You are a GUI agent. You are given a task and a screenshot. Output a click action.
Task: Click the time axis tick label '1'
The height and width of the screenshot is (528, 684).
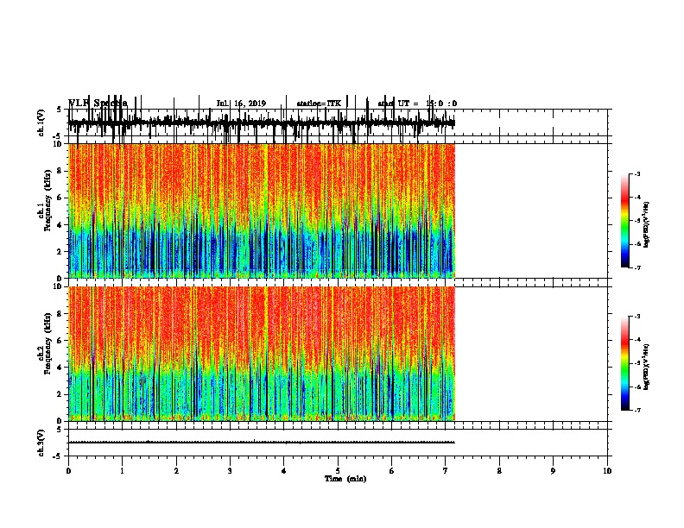tap(123, 471)
